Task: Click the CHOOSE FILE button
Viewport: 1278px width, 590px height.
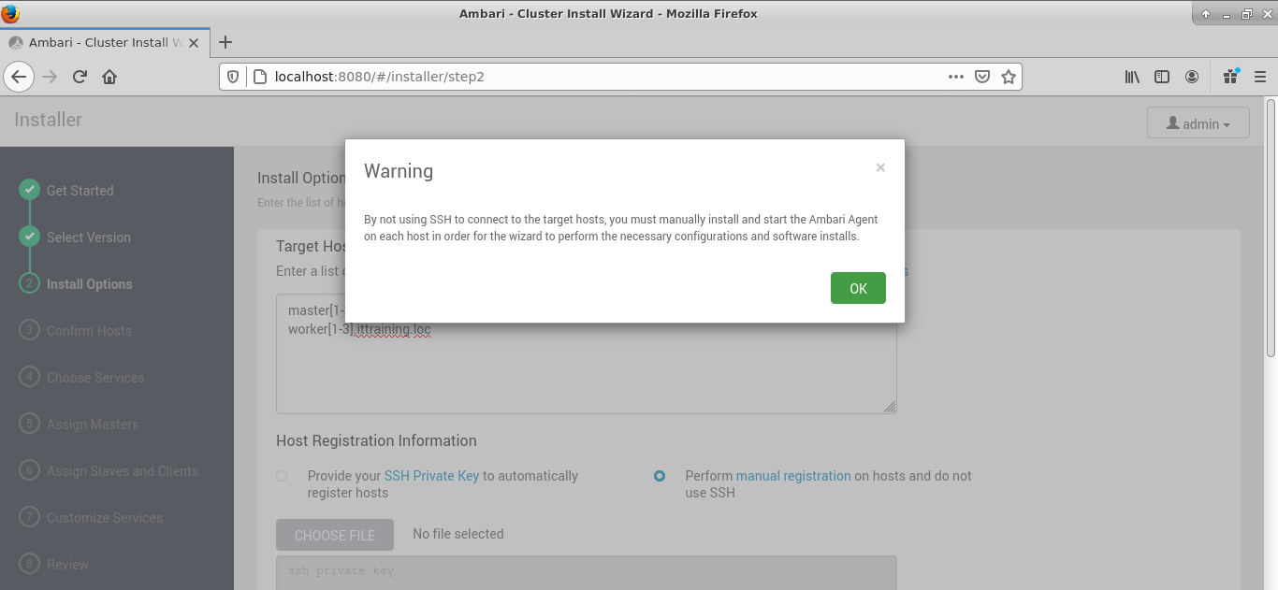Action: [x=335, y=536]
